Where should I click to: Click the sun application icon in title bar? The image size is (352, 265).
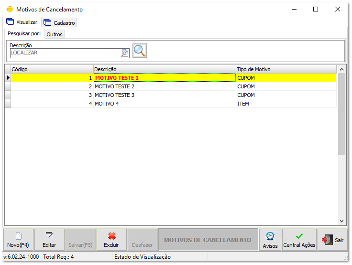(10, 9)
